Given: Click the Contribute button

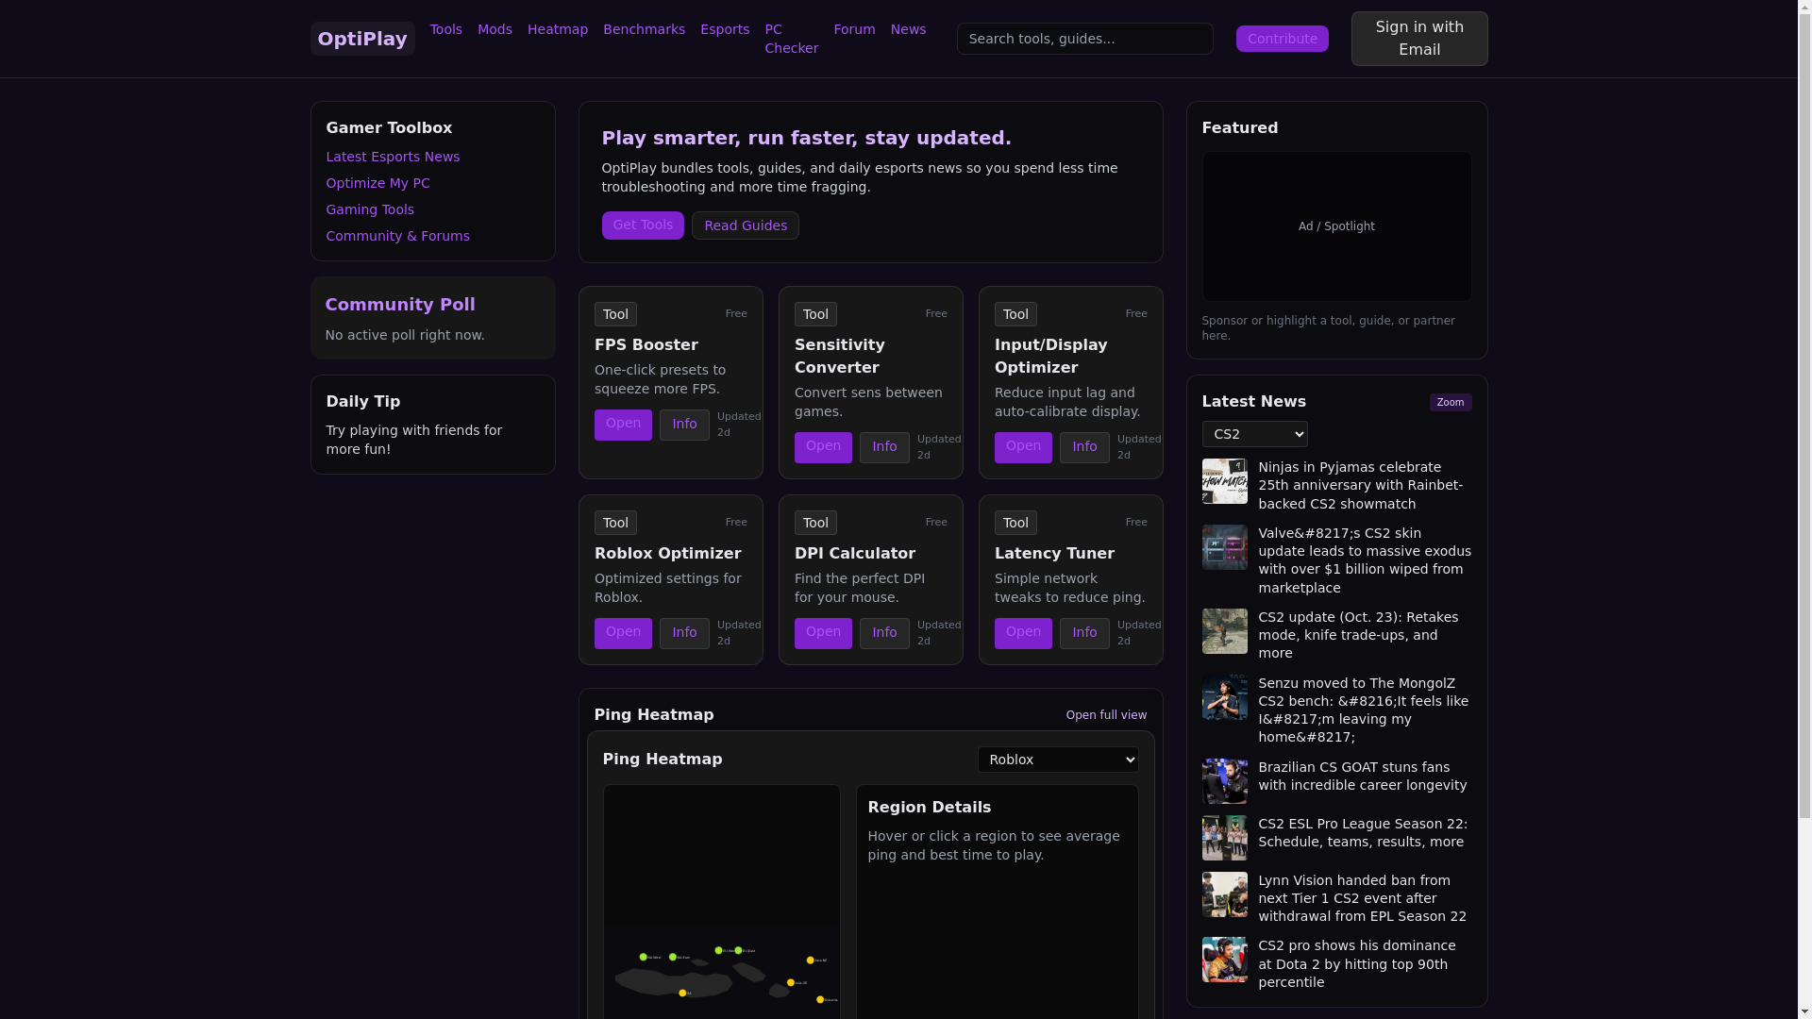Looking at the screenshot, I should (1282, 39).
